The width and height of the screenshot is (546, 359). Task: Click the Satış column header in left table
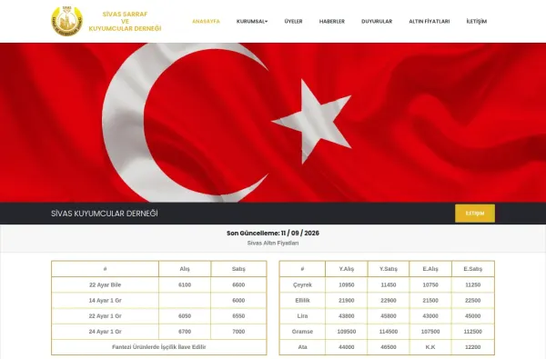pos(238,269)
